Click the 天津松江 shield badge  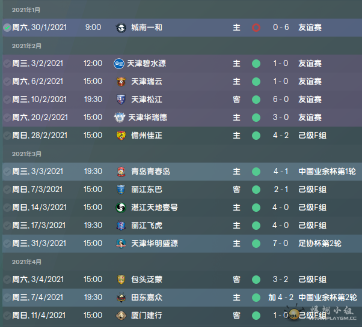120,100
